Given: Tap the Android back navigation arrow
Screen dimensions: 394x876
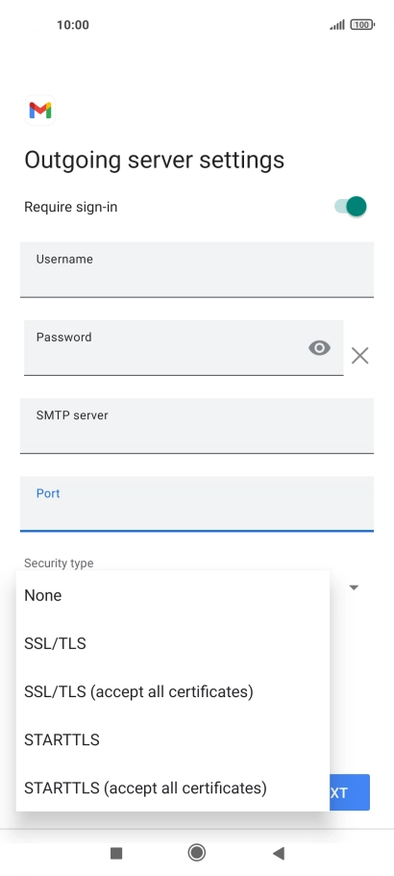Looking at the screenshot, I should [x=279, y=853].
